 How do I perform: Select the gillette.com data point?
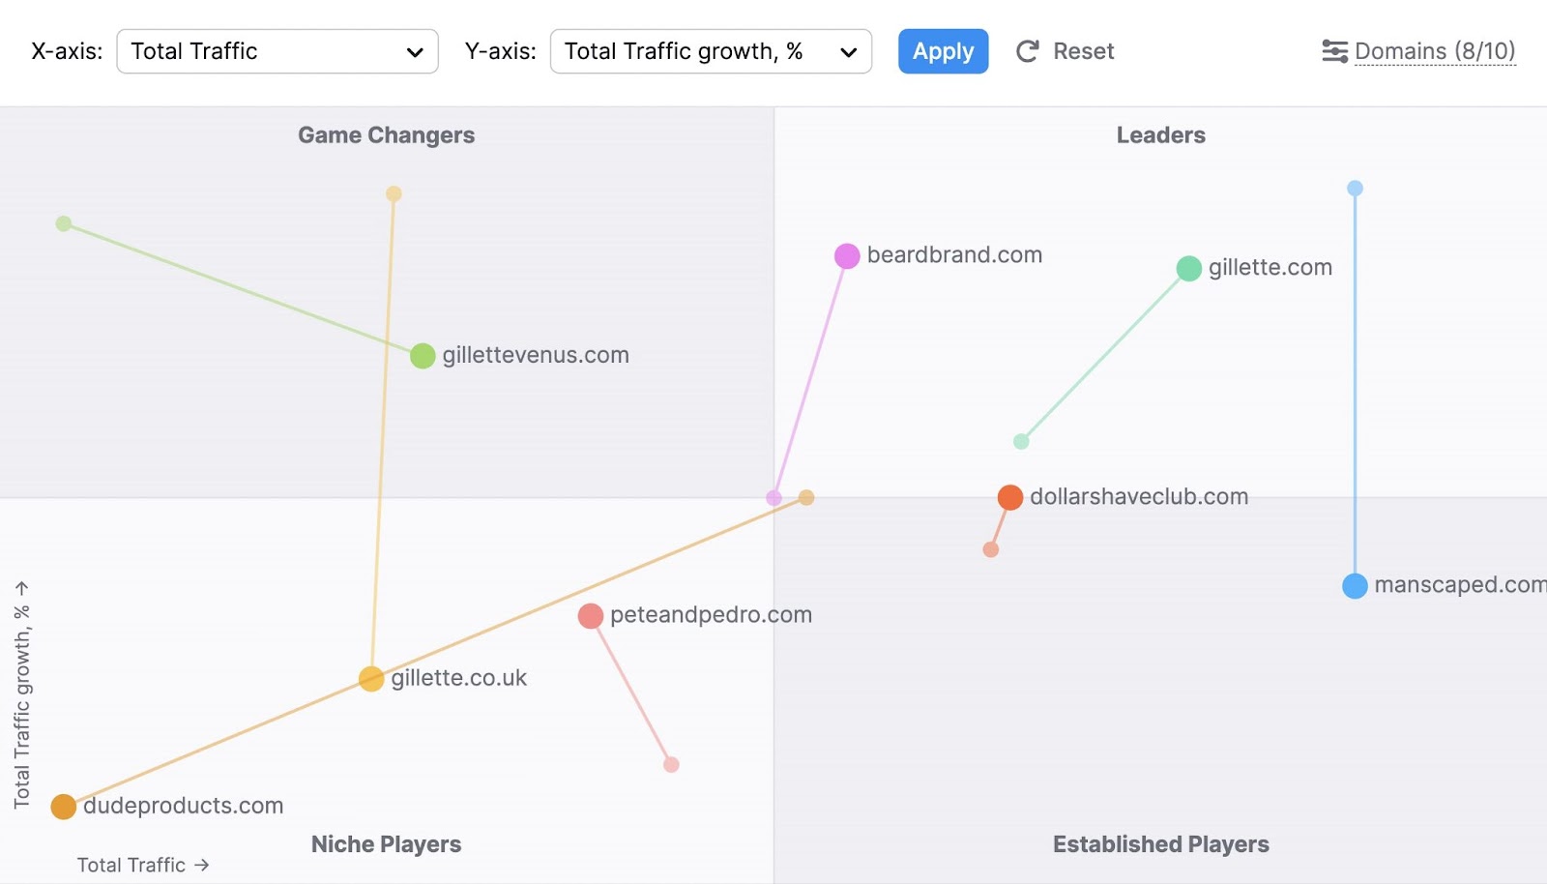tap(1188, 268)
